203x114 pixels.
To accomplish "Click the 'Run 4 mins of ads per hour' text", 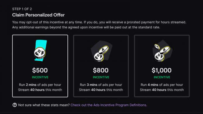I will (162, 85).
